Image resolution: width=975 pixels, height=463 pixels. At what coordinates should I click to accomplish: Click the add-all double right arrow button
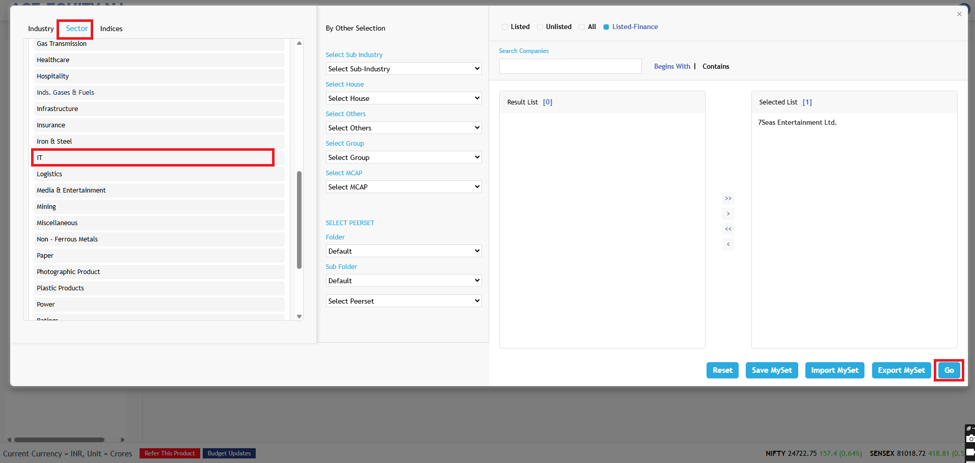pos(728,199)
